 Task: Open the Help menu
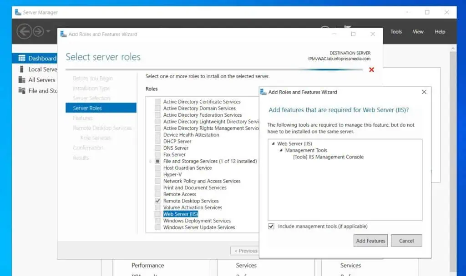pos(440,32)
